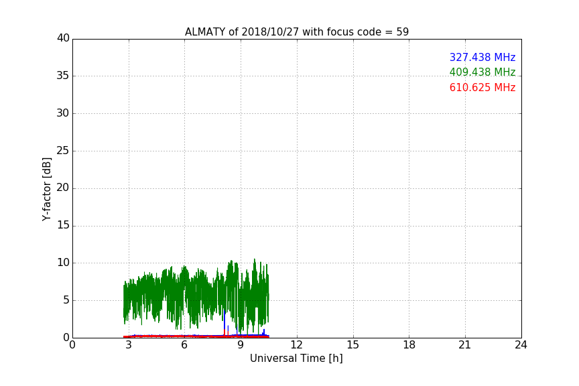The image size is (579, 386).
Task: Click the blue spike just after 8 hours
Action: [224, 320]
